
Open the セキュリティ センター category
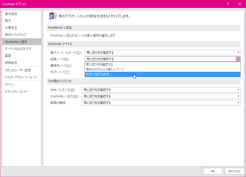tap(21, 92)
